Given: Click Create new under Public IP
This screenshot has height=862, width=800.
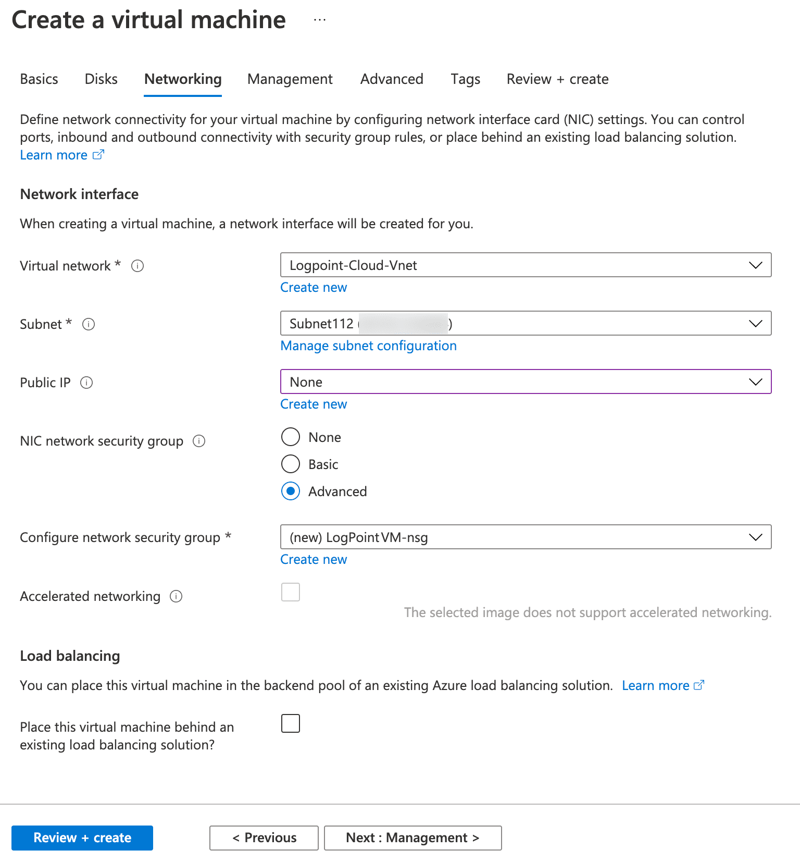Looking at the screenshot, I should [314, 404].
